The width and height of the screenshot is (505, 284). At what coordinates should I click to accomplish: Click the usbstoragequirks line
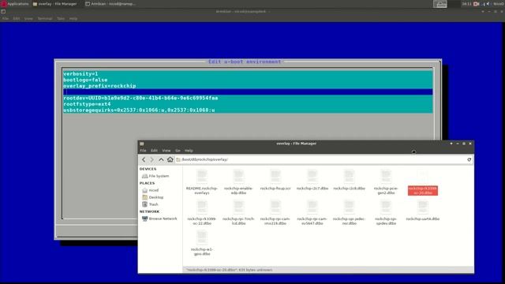click(248, 110)
